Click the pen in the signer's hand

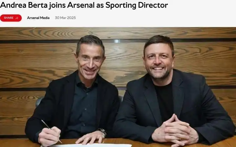51,131
